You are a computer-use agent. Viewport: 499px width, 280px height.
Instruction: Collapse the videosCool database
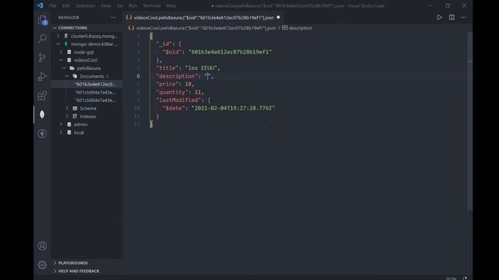(x=61, y=60)
